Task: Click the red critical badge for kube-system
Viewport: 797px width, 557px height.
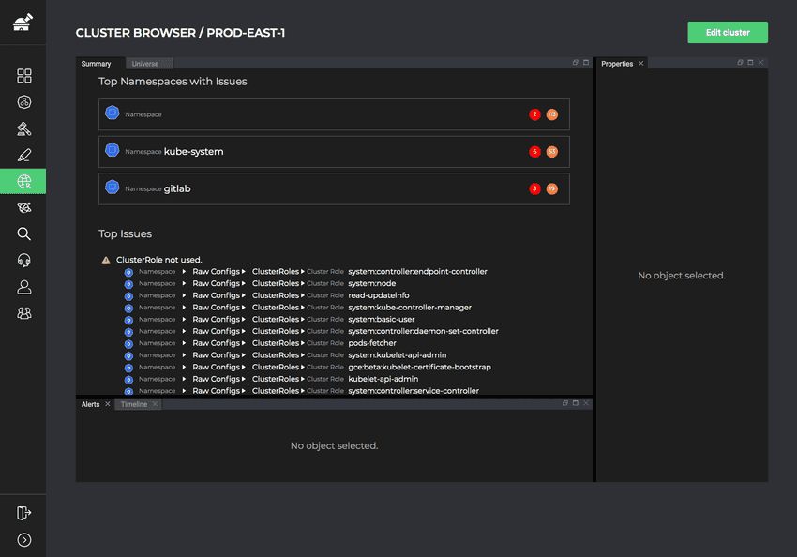Action: coord(534,151)
